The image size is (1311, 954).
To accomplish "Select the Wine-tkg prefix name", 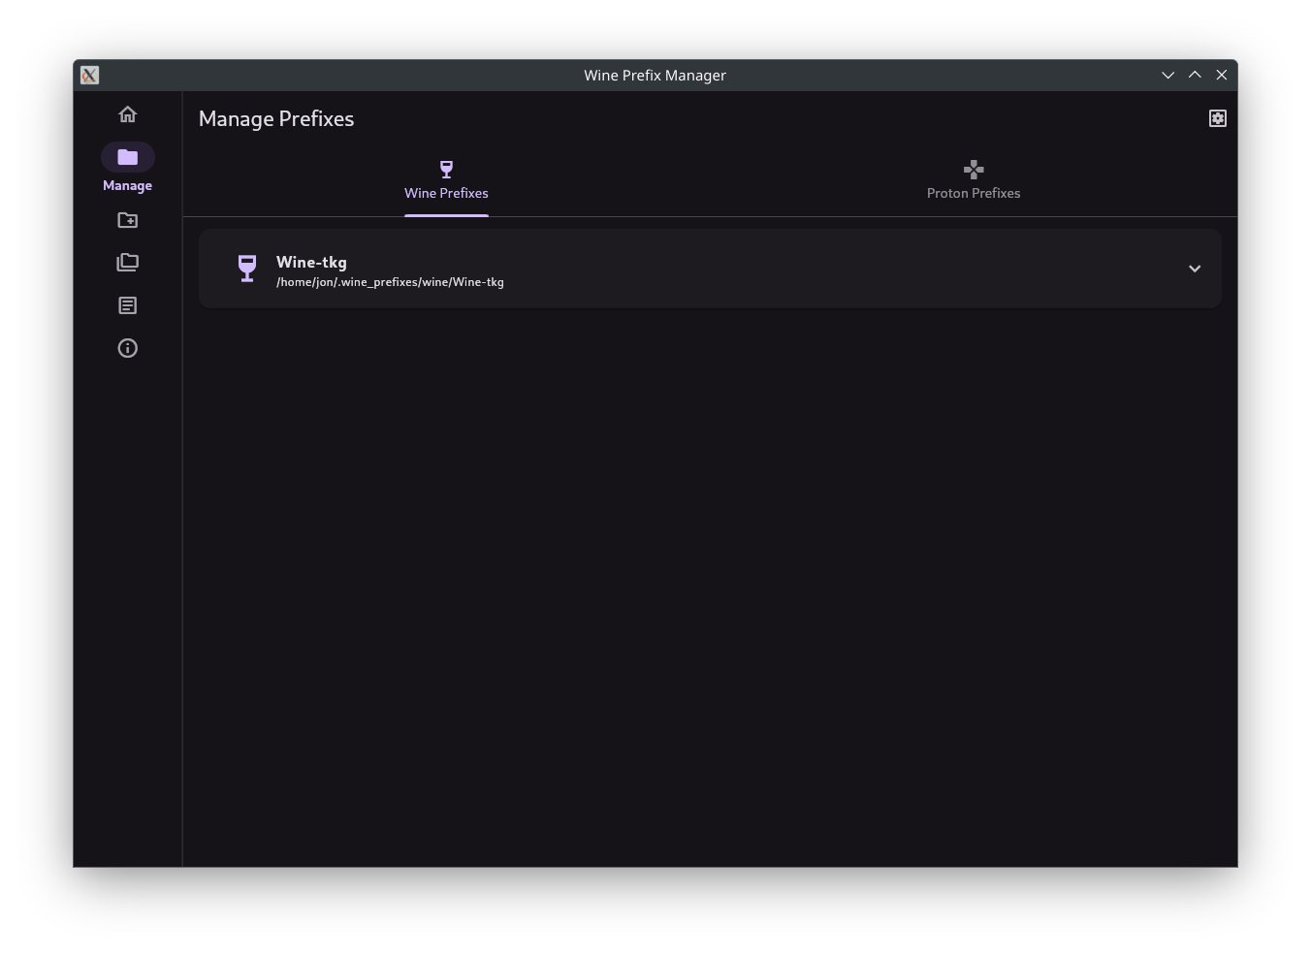I will coord(311,262).
